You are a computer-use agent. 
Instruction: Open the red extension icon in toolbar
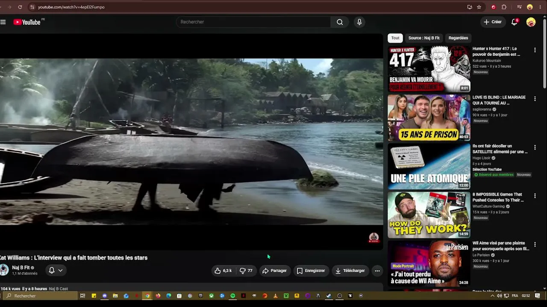(494, 7)
